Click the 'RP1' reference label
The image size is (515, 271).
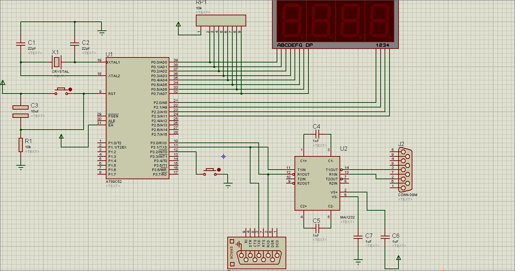pyautogui.click(x=201, y=2)
